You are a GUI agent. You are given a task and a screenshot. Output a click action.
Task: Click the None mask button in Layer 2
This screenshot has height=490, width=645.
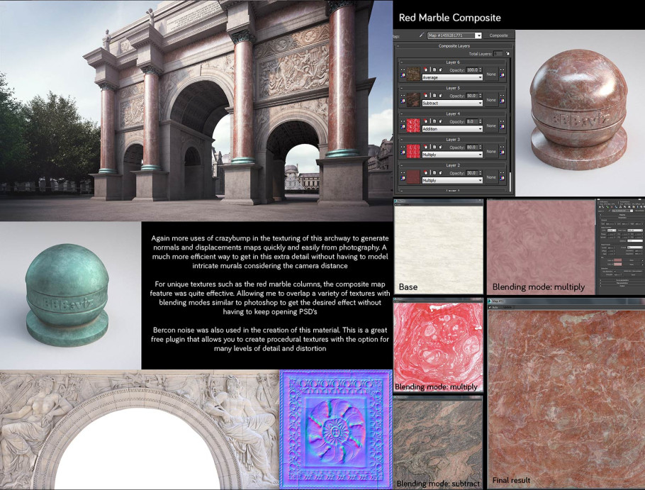[492, 177]
